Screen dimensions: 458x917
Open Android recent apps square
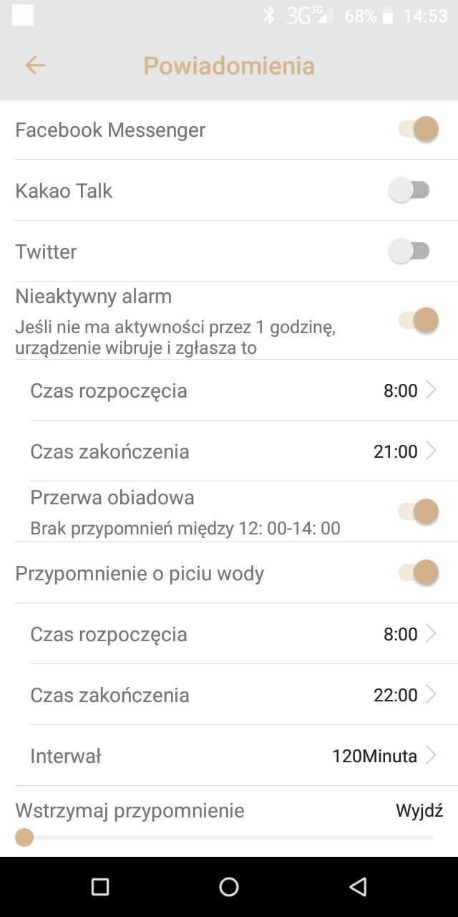point(100,887)
